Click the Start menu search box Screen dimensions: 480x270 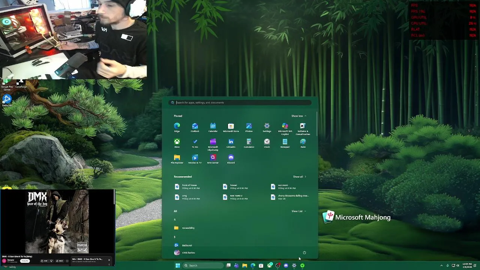pos(240,102)
